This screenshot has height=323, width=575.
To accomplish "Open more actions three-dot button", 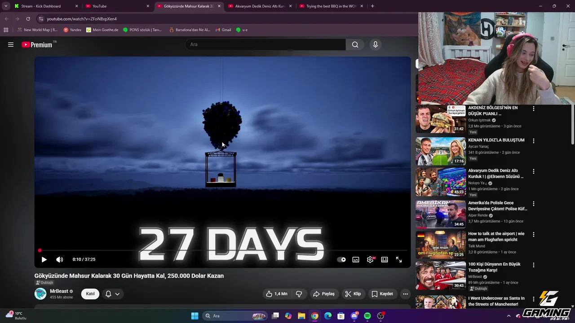I will (405, 294).
